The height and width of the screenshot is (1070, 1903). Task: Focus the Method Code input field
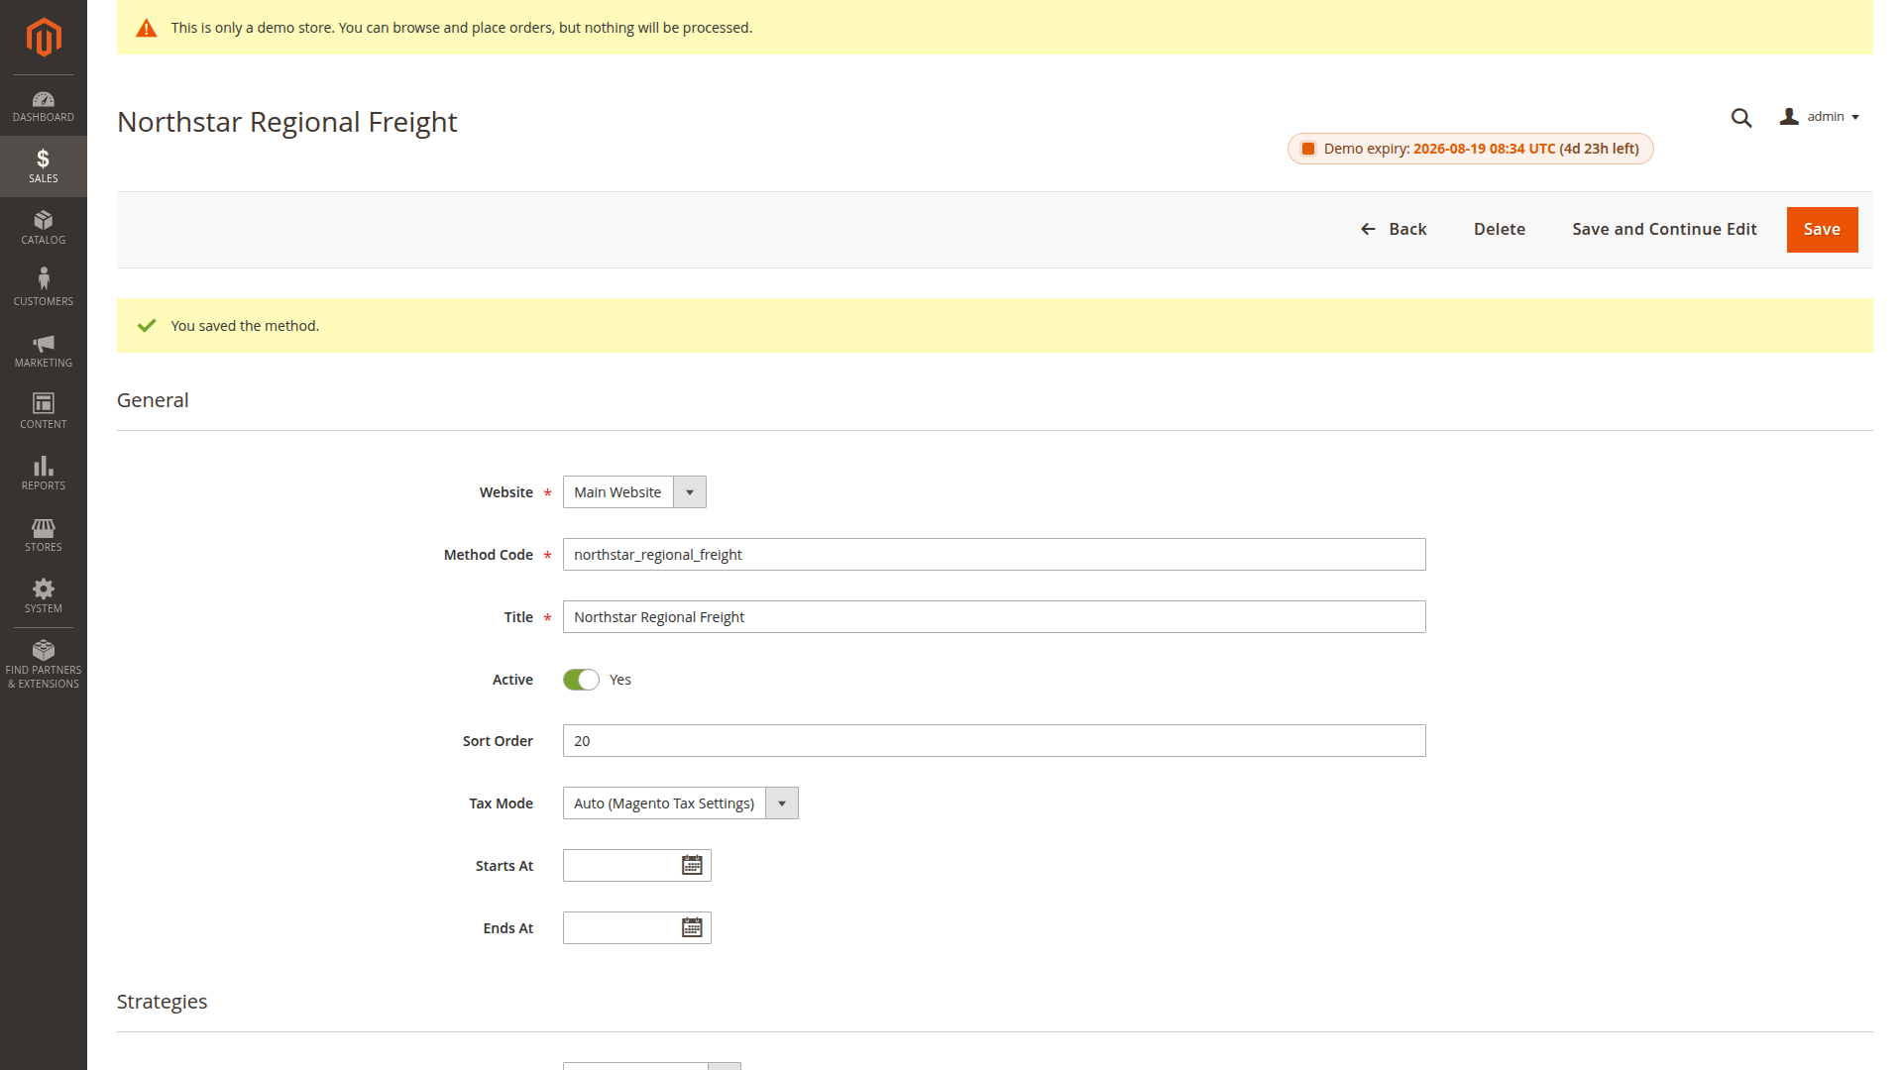tap(994, 555)
